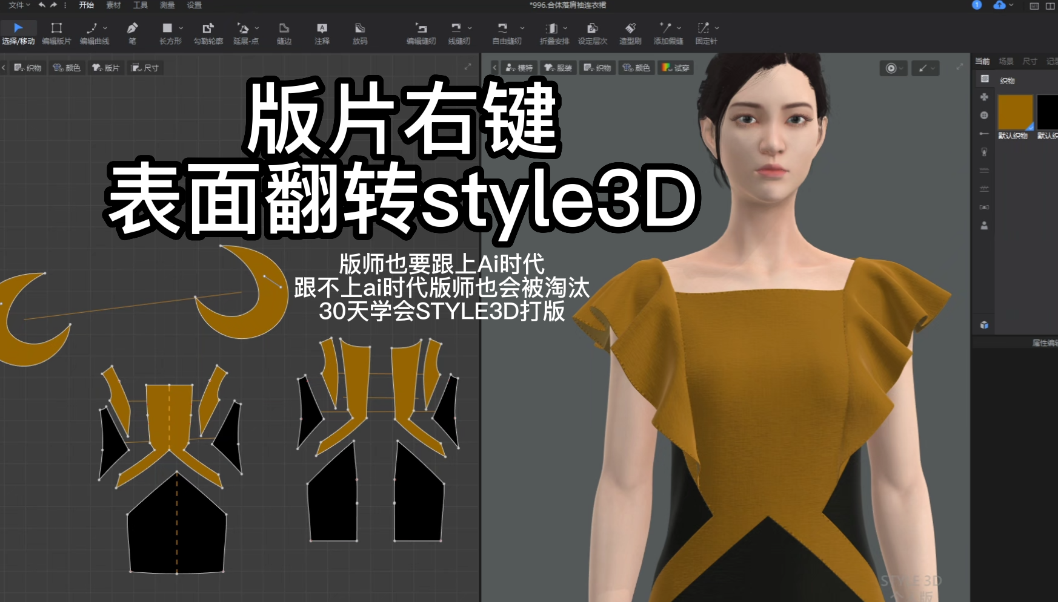The image size is (1058, 602).
Task: Activate the 编辑缝纫 (edit sewing) tool
Action: (421, 33)
